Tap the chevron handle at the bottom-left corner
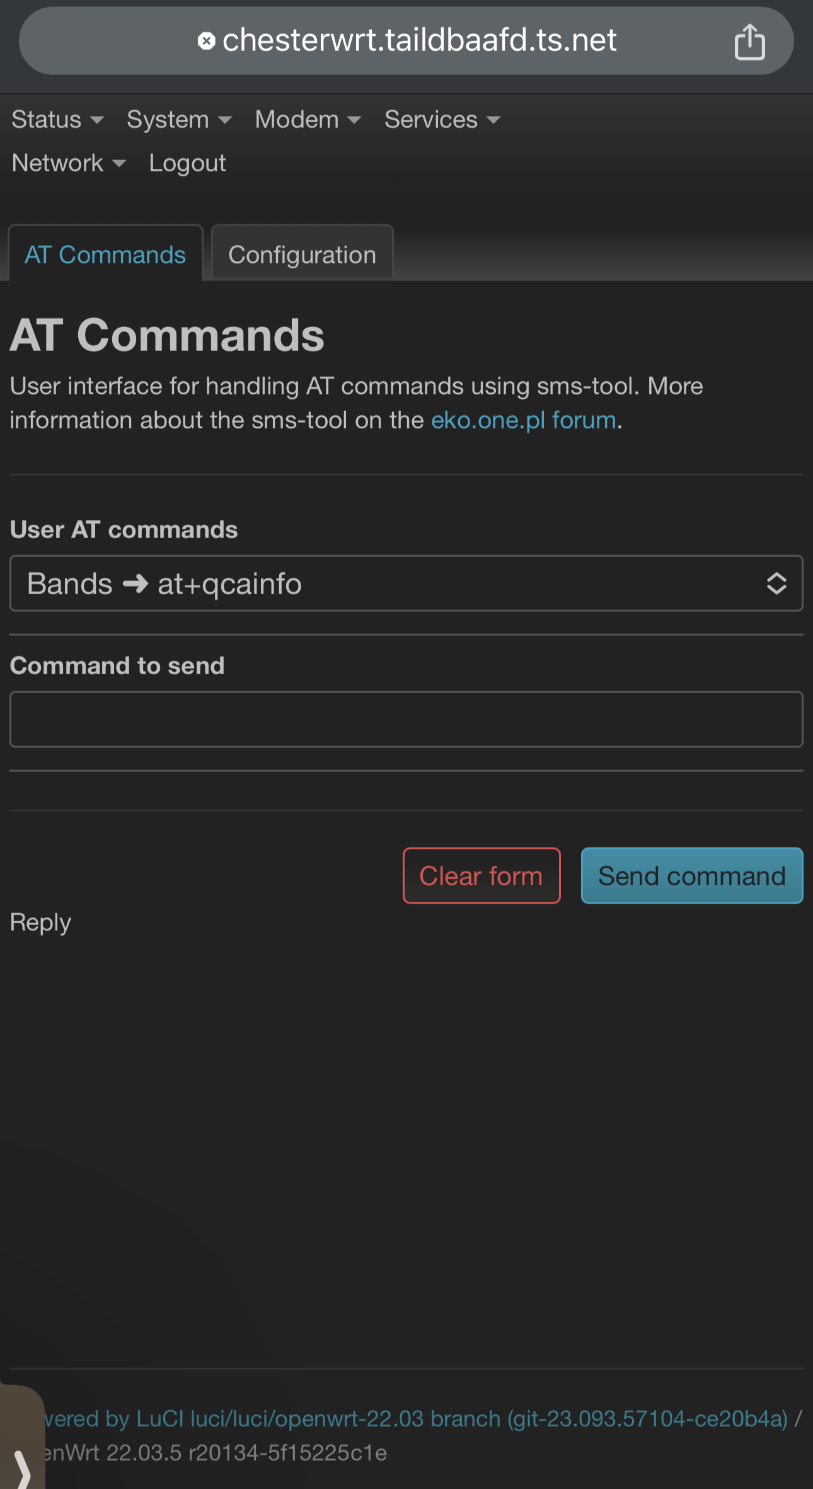This screenshot has height=1489, width=813. [x=23, y=1467]
